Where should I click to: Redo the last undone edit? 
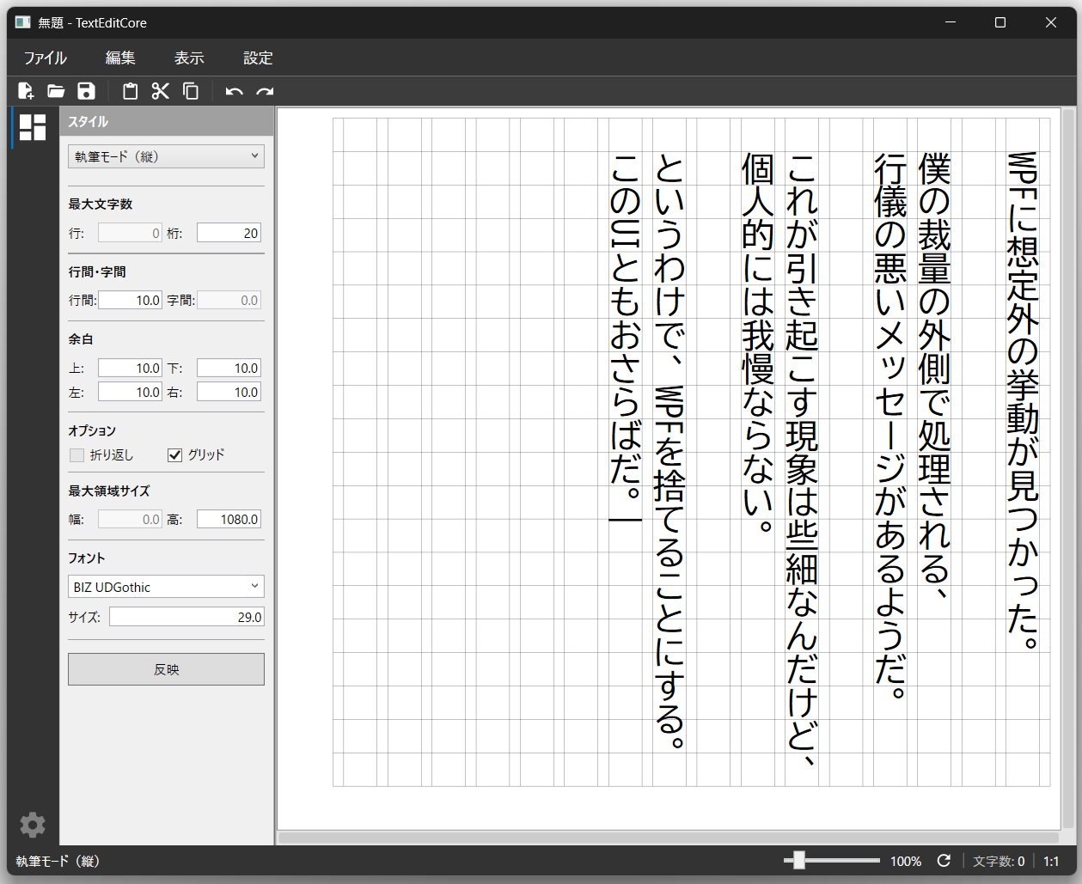(265, 91)
